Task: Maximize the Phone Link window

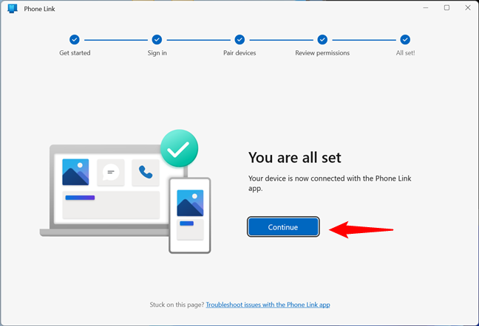Action: point(446,8)
